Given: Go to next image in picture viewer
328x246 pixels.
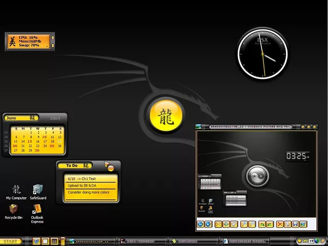Looking at the screenshot, I should (x=208, y=224).
